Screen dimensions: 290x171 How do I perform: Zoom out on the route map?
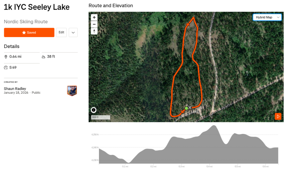pyautogui.click(x=94, y=24)
